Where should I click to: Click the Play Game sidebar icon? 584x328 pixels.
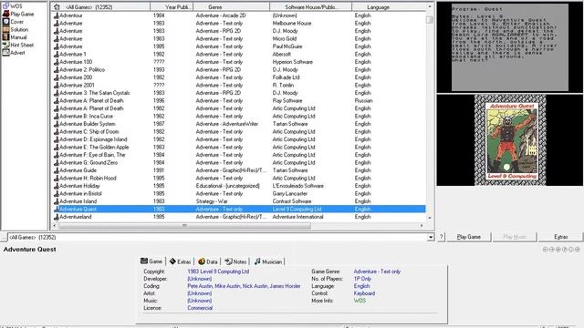click(6, 14)
